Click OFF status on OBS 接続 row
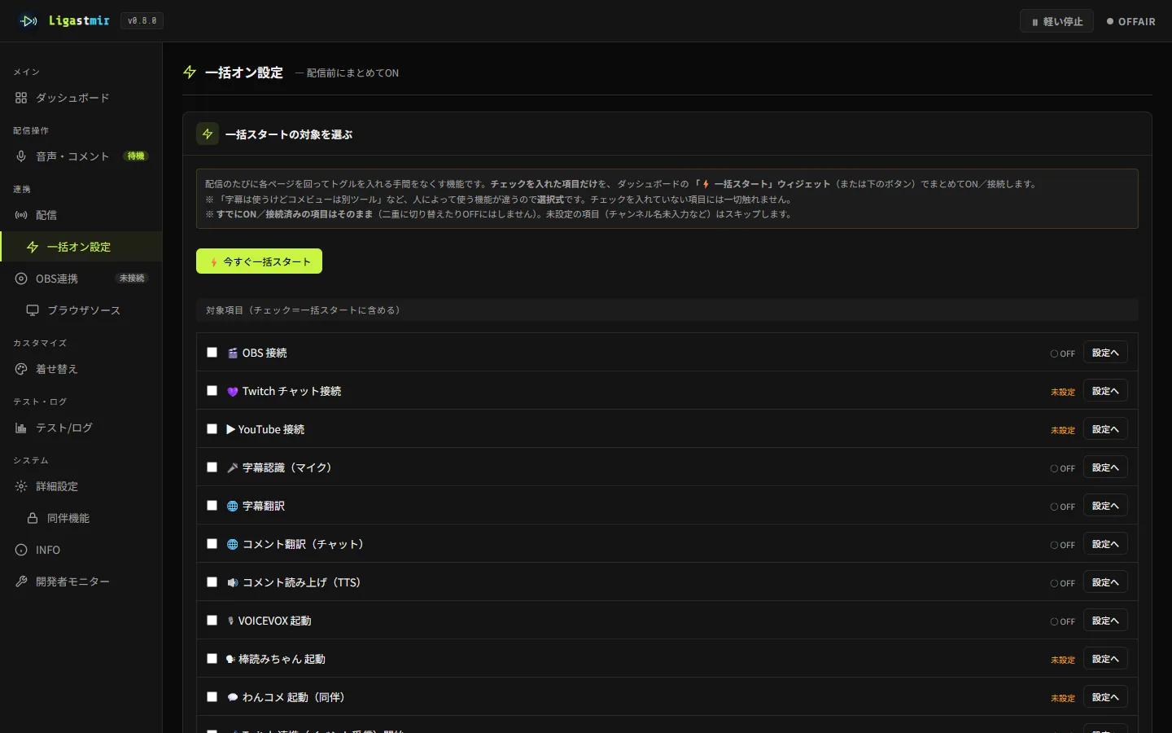The width and height of the screenshot is (1172, 733). click(x=1063, y=353)
